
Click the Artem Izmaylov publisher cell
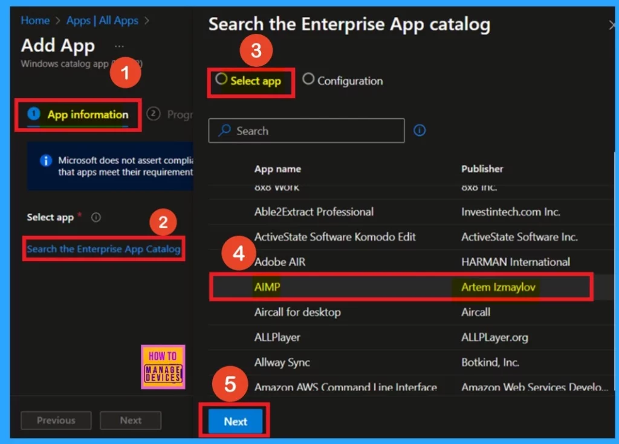[498, 287]
